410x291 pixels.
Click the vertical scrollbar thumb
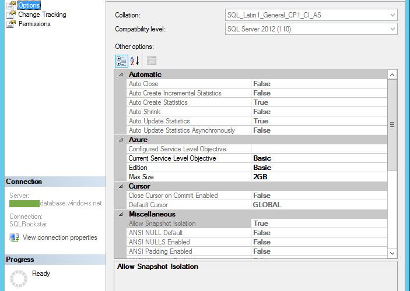392,125
